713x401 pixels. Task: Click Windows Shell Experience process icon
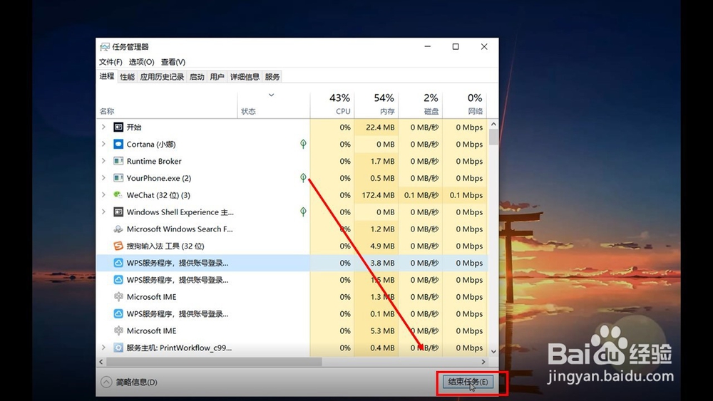[x=118, y=212]
